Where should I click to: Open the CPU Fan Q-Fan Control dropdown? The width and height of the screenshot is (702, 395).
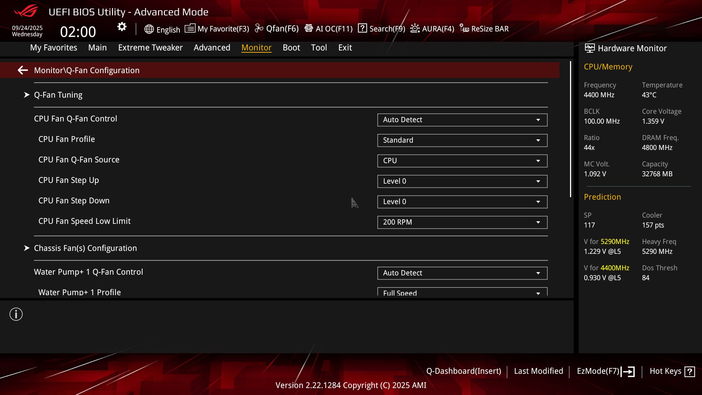[462, 120]
